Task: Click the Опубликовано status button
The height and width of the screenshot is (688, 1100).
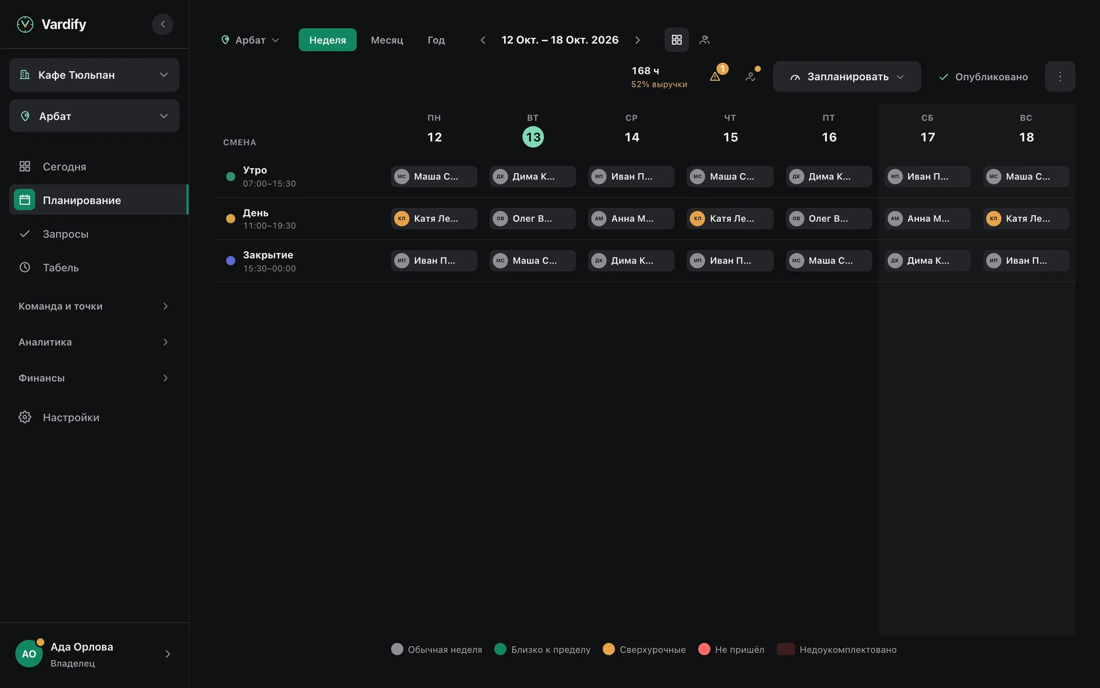Action: (x=983, y=77)
